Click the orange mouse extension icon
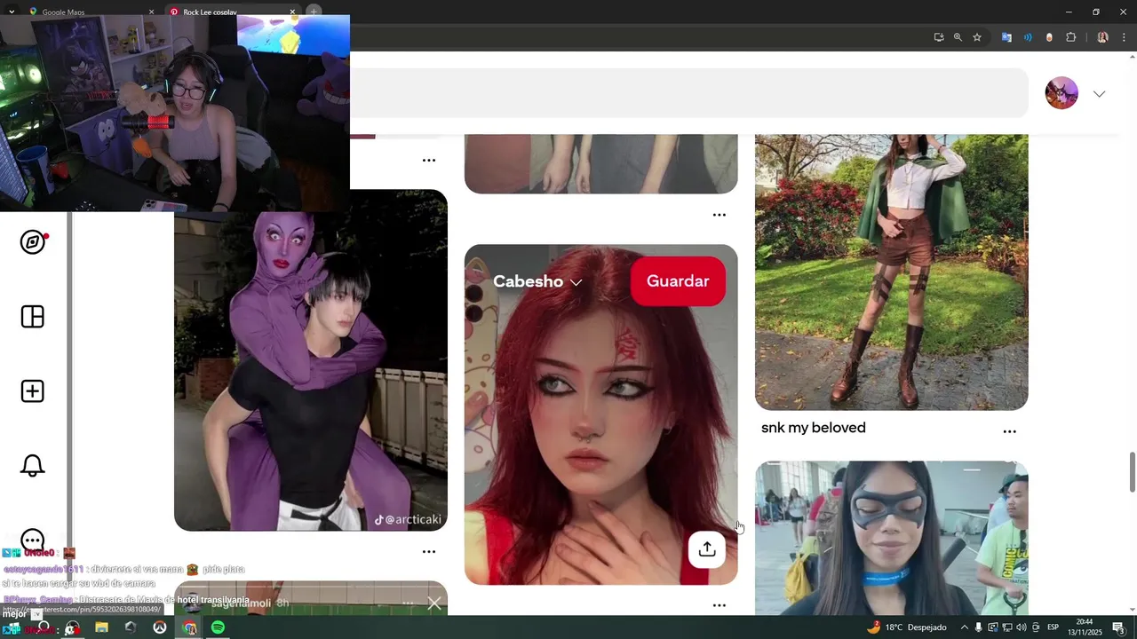 coord(1049,37)
